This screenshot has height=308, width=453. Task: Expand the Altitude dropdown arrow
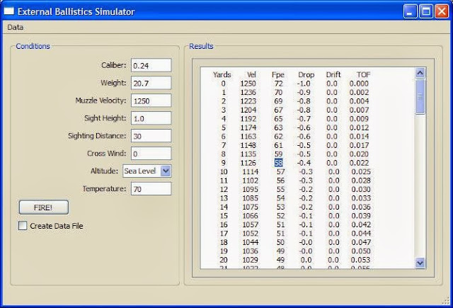166,171
